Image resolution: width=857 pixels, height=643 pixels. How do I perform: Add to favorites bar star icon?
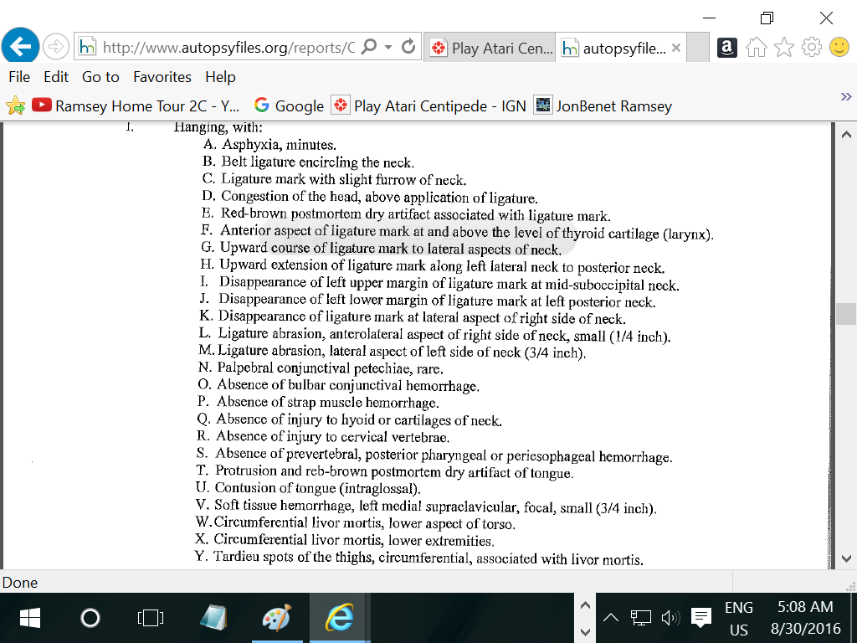point(15,105)
